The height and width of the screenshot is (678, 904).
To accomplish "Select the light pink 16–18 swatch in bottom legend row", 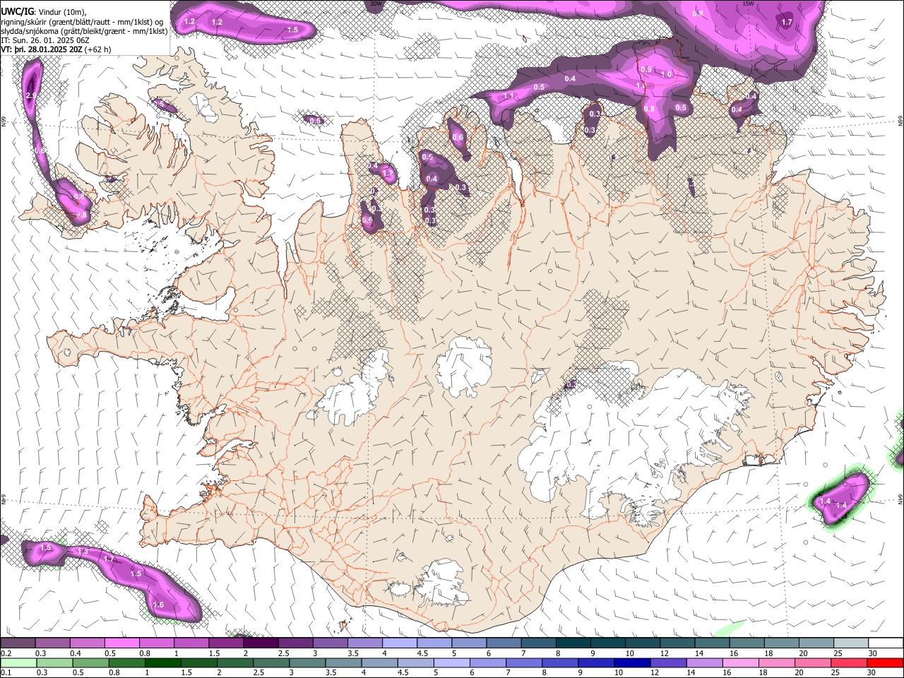I will (x=740, y=662).
